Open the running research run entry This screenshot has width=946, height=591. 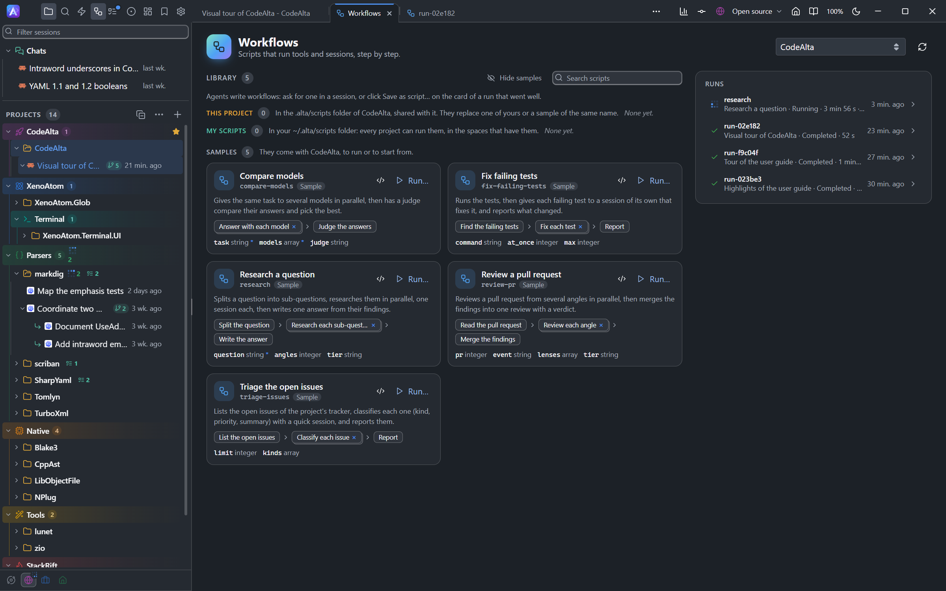[814, 104]
